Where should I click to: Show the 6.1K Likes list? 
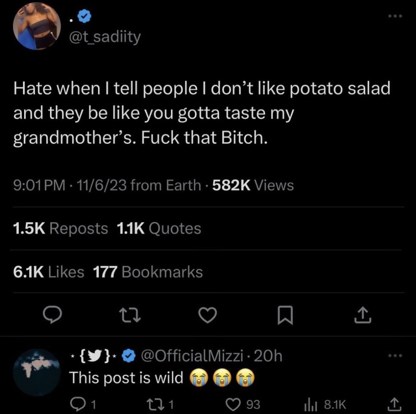(49, 272)
